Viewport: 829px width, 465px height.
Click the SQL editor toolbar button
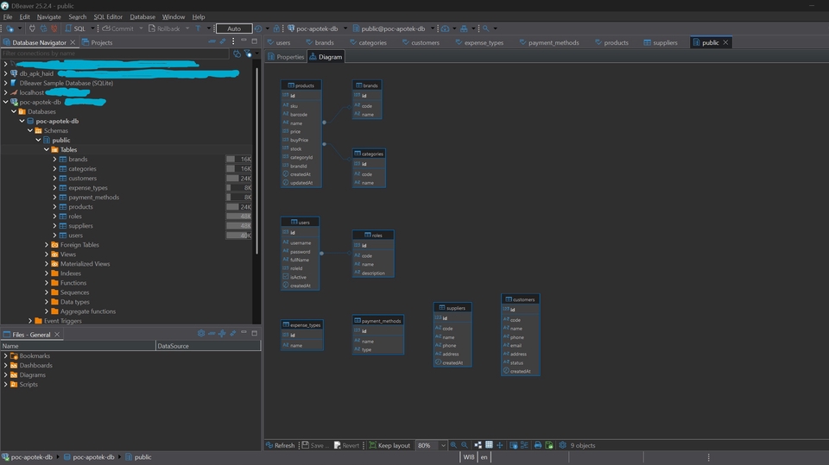coord(76,28)
